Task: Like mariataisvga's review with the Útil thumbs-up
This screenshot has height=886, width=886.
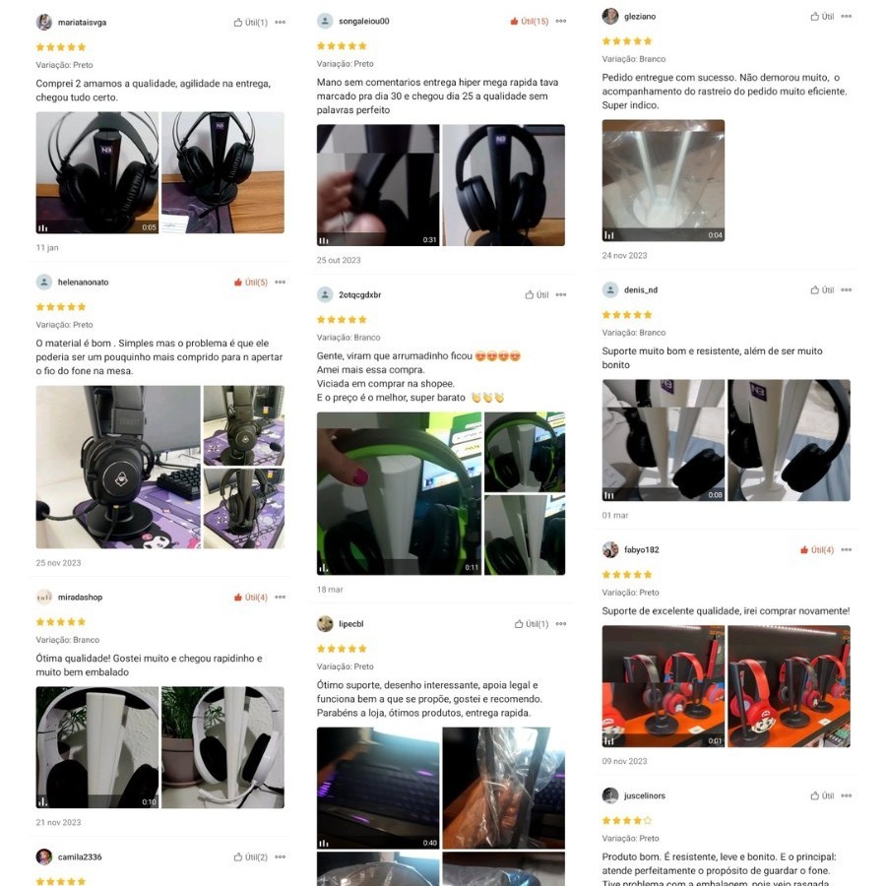Action: (x=250, y=23)
